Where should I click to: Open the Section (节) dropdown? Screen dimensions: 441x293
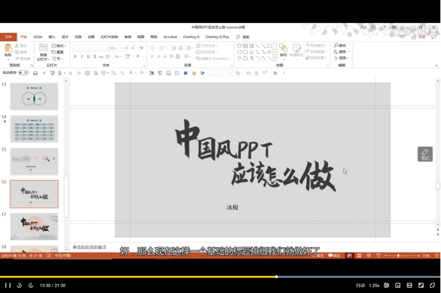pyautogui.click(x=57, y=59)
